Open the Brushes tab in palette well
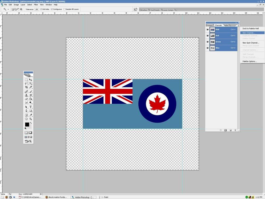This screenshot has width=265, height=199. point(144,10)
